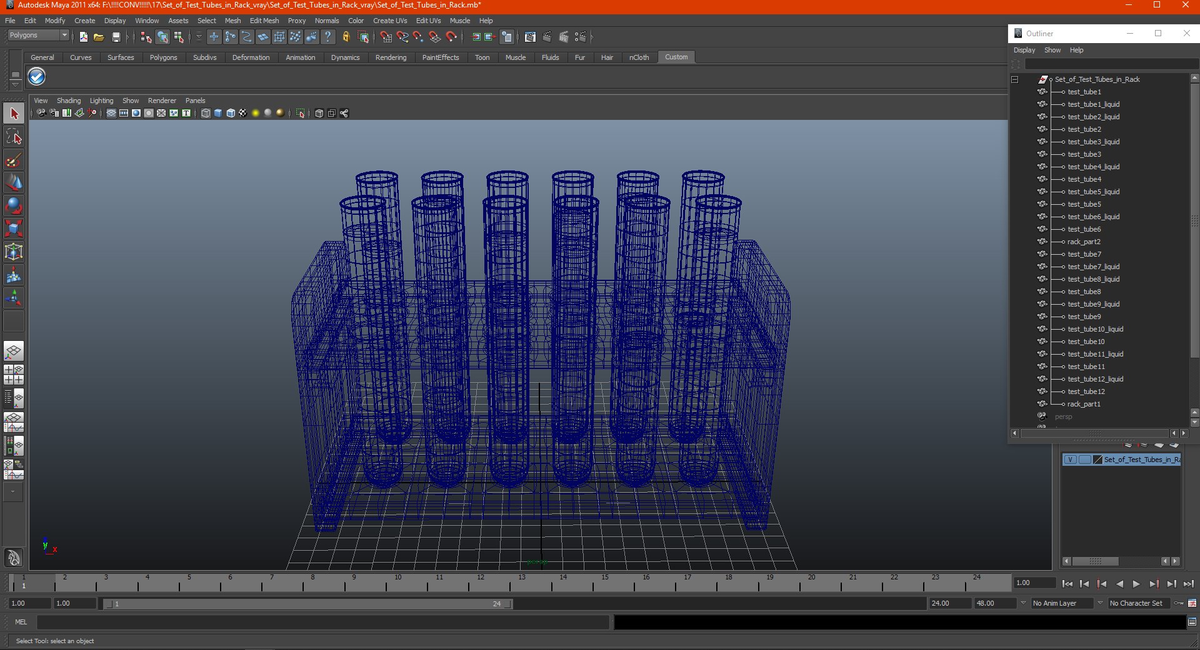Screen dimensions: 1200x650
Task: Click the Script Editor icon
Action: (1192, 622)
